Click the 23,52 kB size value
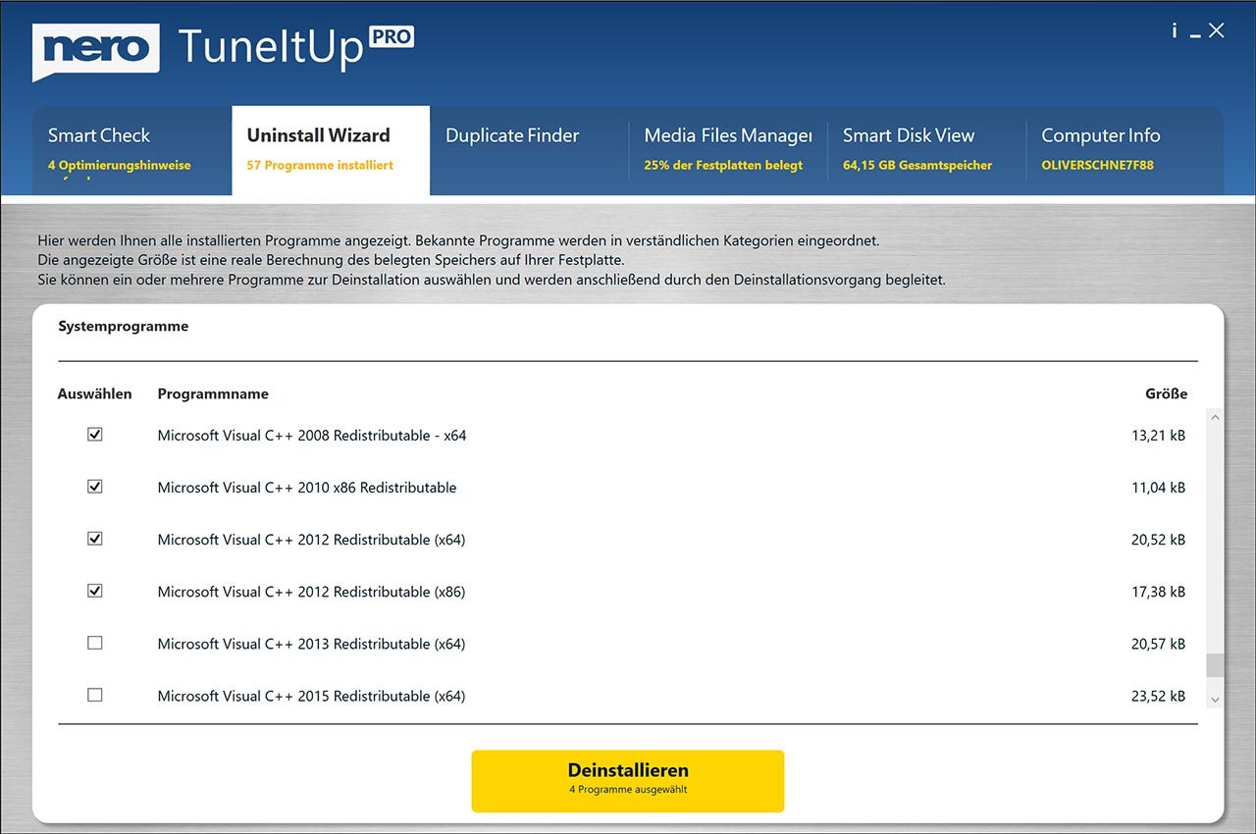The height and width of the screenshot is (834, 1256). (x=1158, y=696)
